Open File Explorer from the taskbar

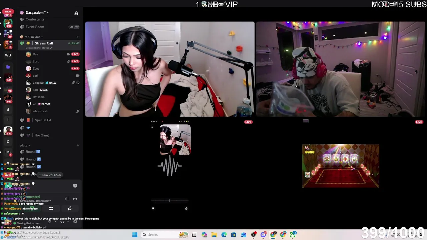coord(214,235)
